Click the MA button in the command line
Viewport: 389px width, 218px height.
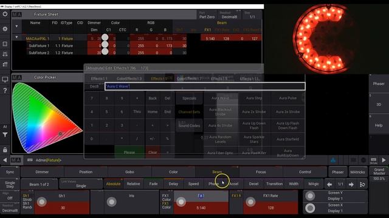click(16, 160)
